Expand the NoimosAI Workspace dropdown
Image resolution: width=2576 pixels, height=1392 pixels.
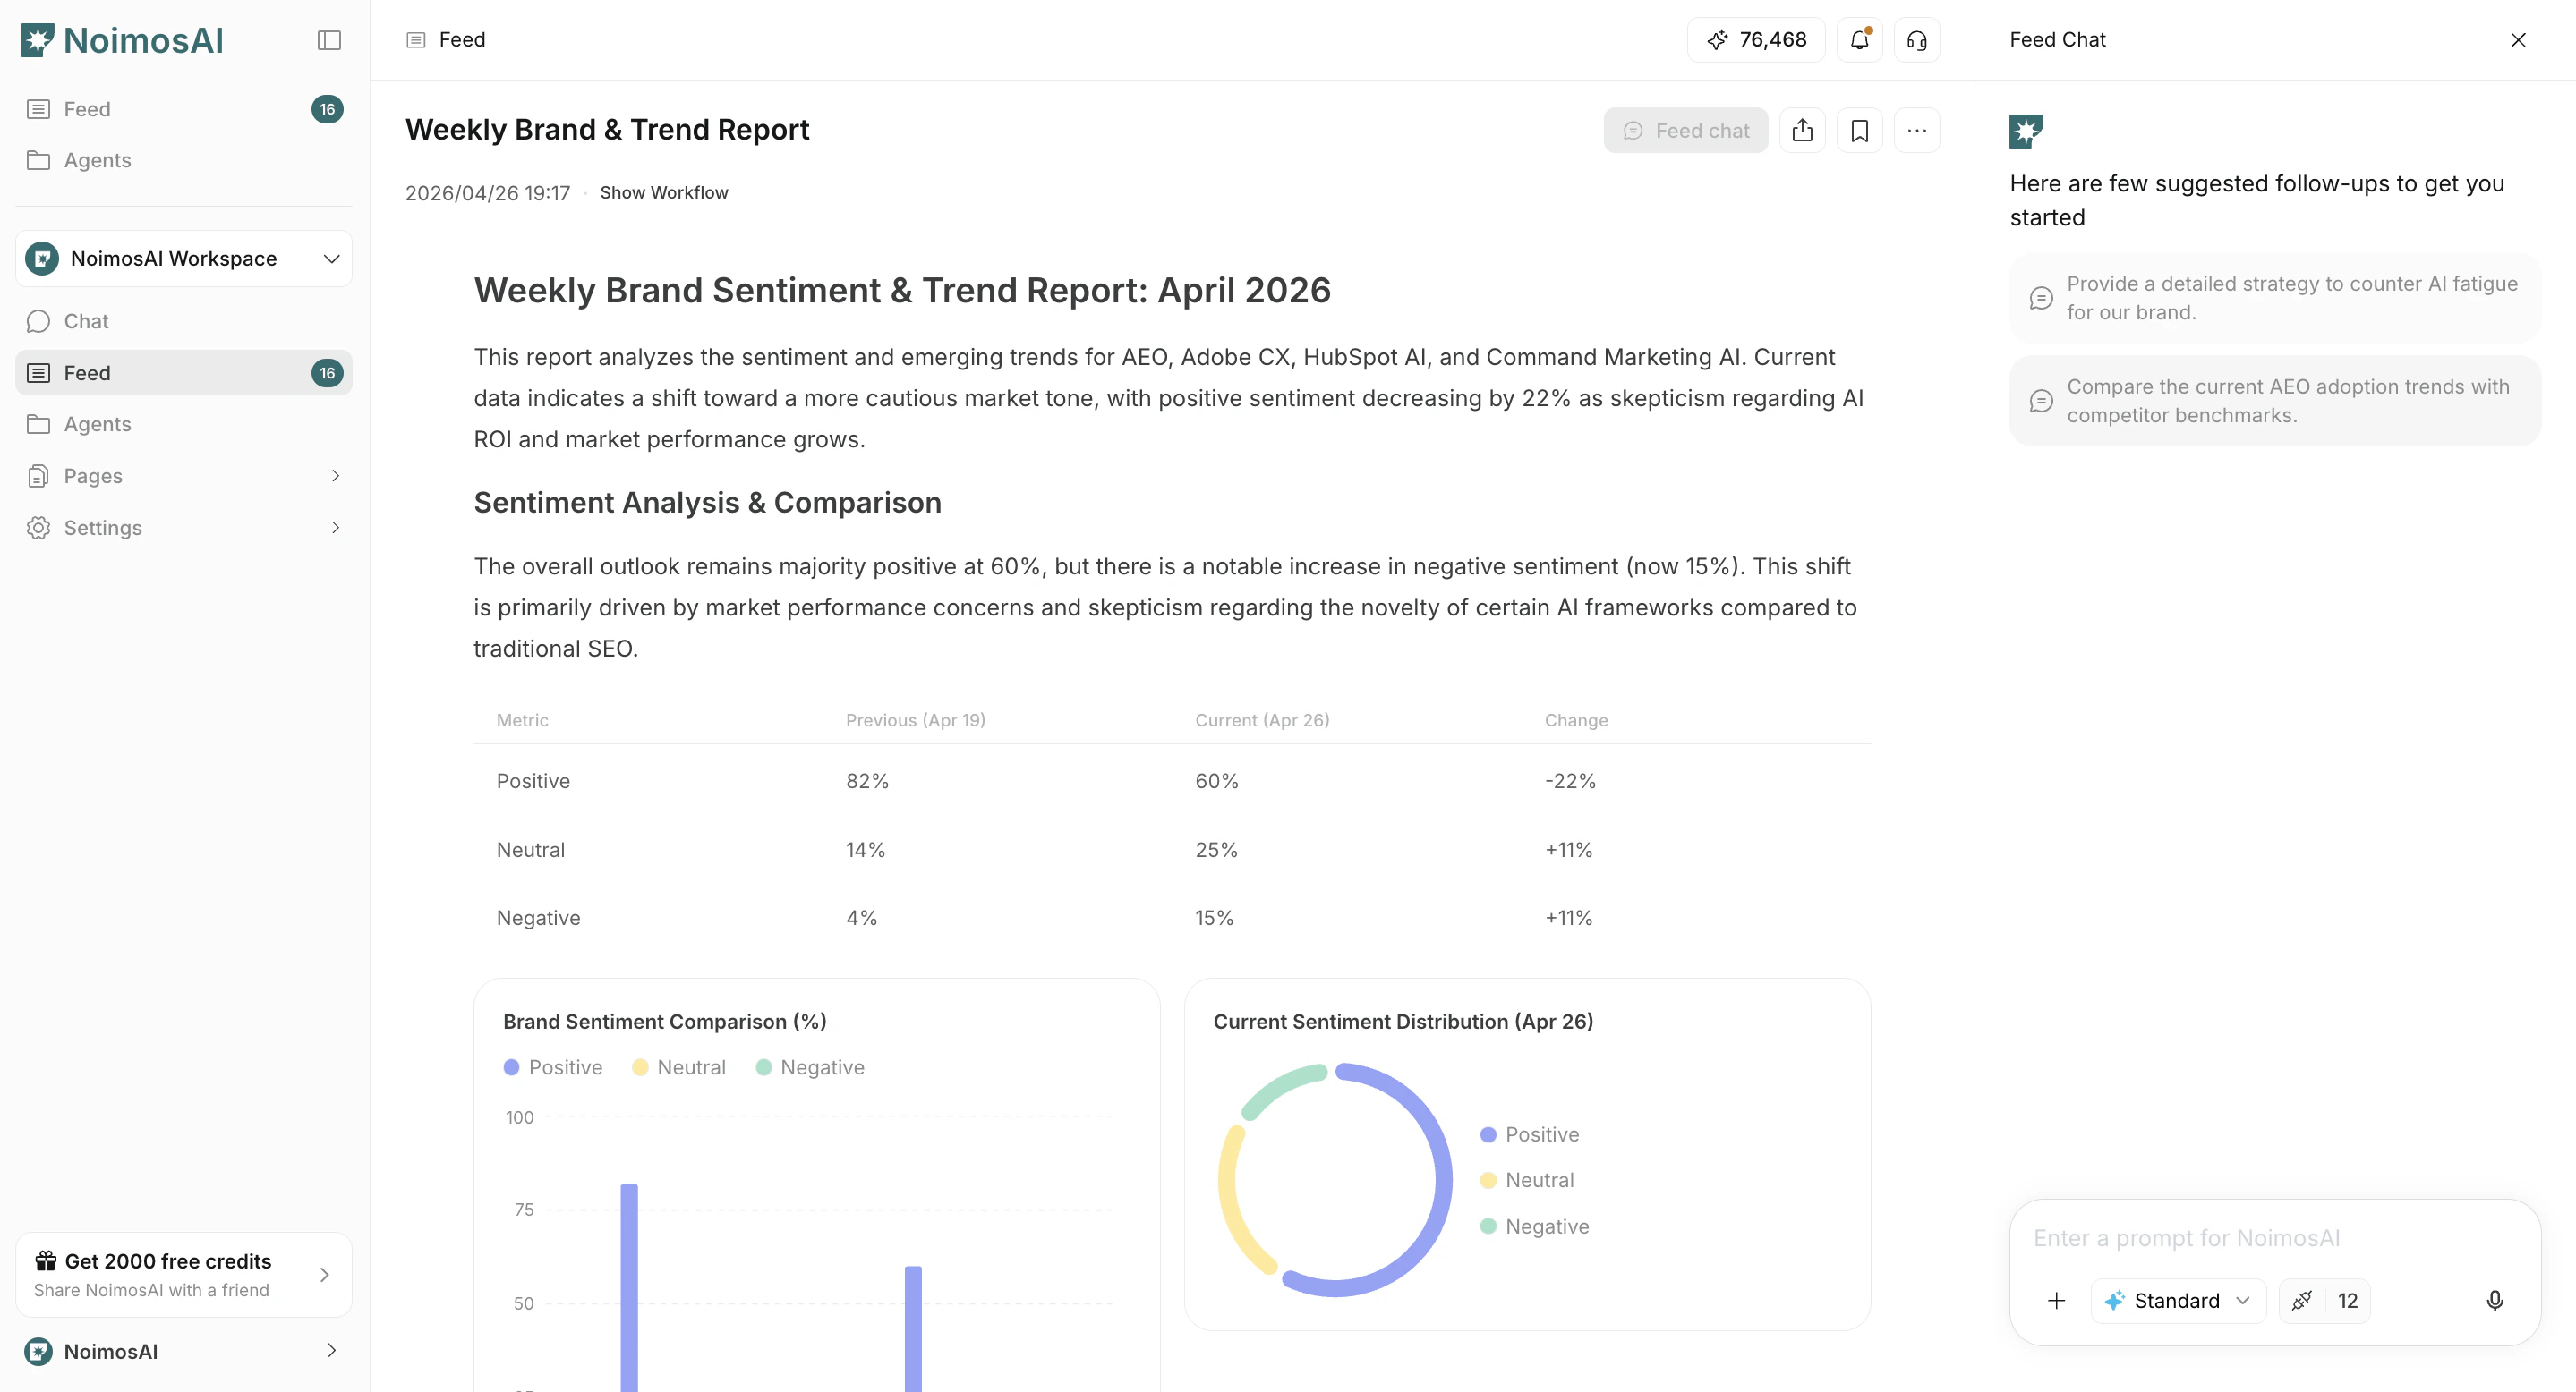coord(184,259)
